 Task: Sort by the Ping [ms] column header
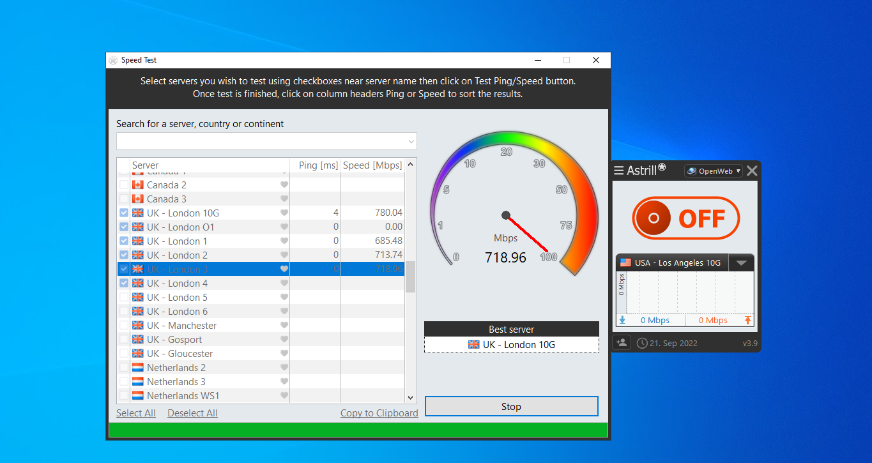315,165
